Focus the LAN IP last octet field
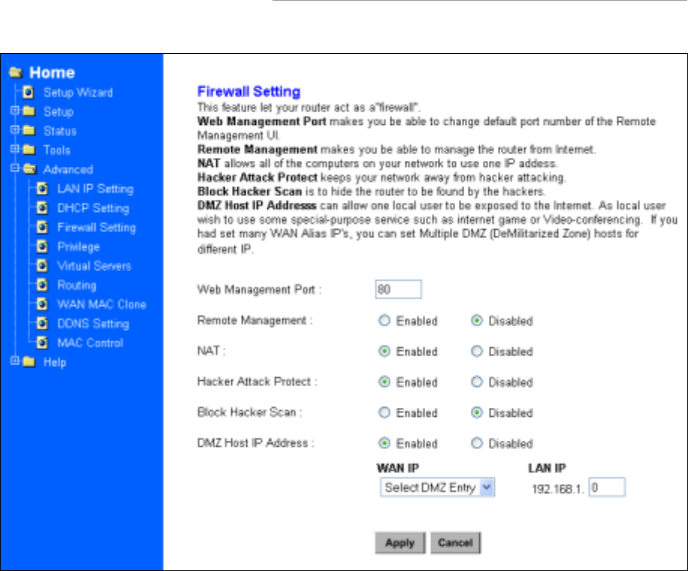The width and height of the screenshot is (688, 571). coord(607,487)
